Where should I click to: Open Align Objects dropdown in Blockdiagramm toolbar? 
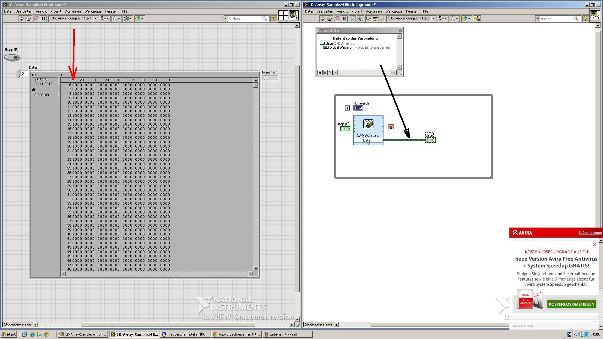pos(443,19)
